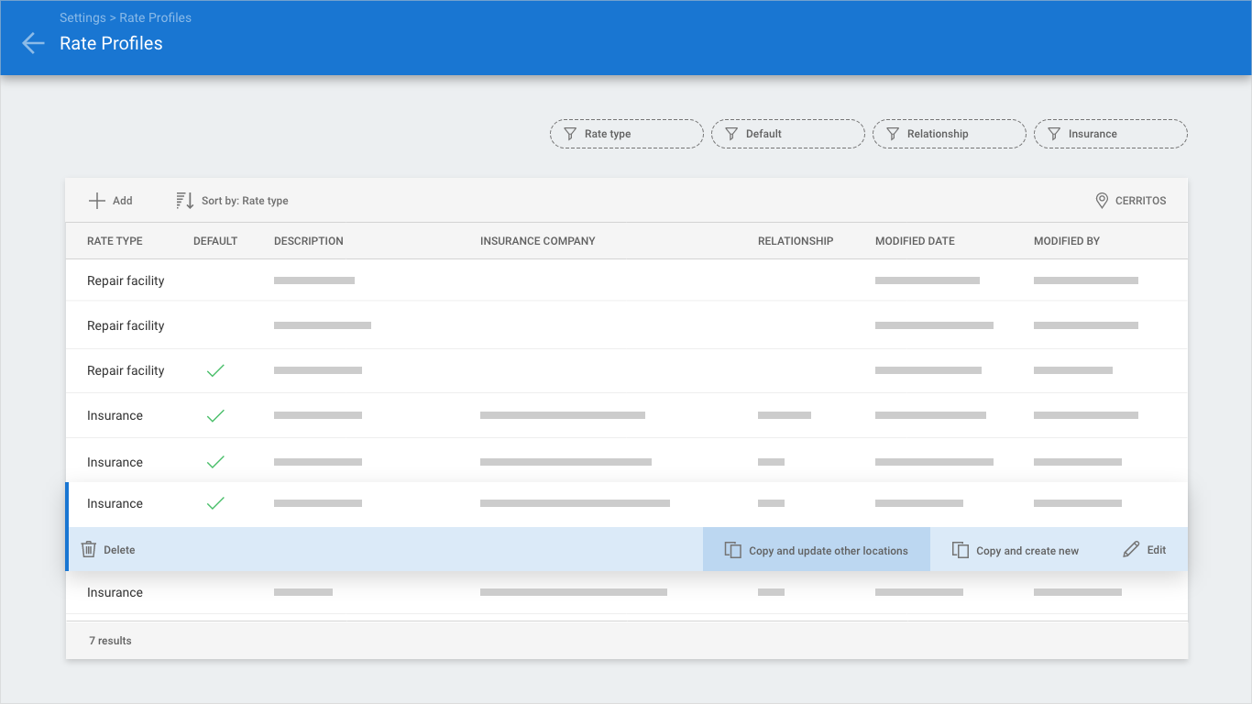Viewport: 1252px width, 704px height.
Task: Click the copy icon for Copy and create new
Action: [961, 550]
